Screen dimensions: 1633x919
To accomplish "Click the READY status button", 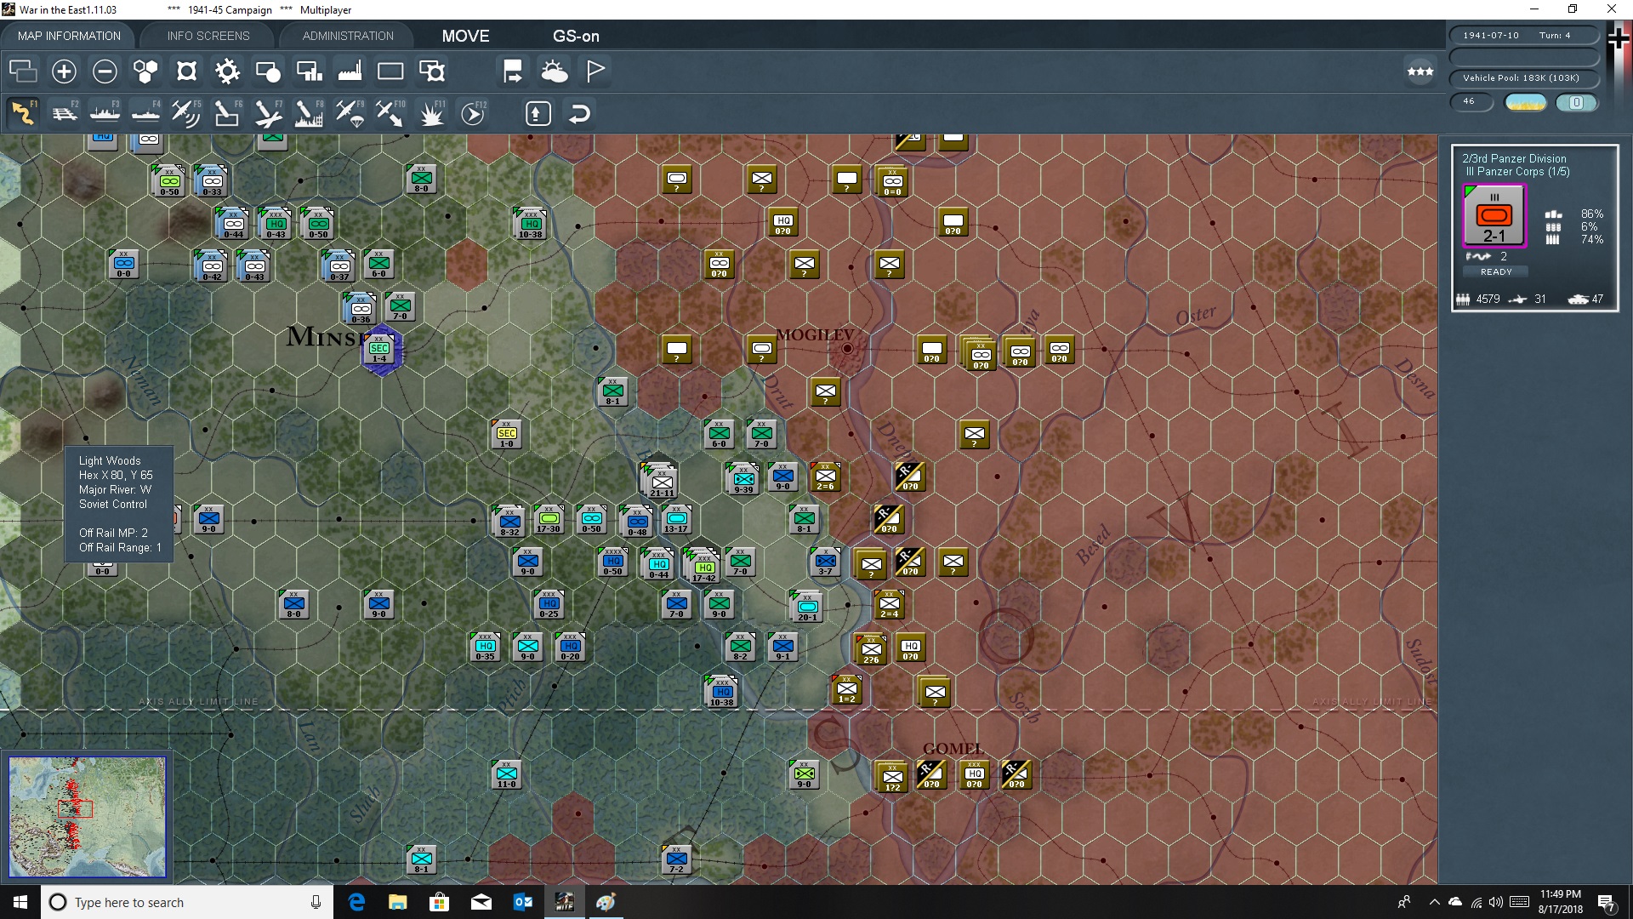I will [1496, 271].
